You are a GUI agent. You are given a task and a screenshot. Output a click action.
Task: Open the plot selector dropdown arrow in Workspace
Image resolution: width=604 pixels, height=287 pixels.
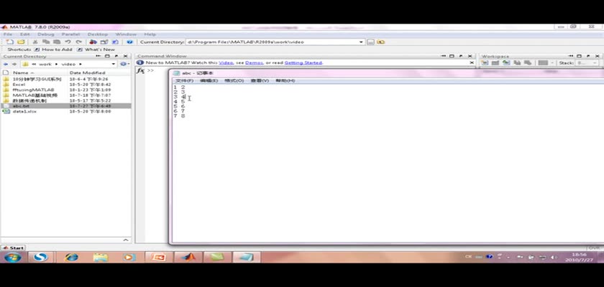[x=552, y=62]
